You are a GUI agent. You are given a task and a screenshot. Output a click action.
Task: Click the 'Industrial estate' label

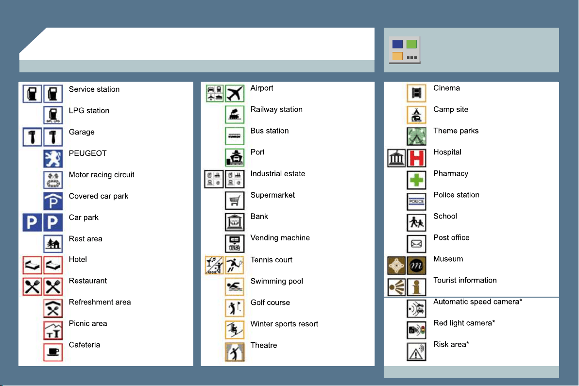point(278,174)
